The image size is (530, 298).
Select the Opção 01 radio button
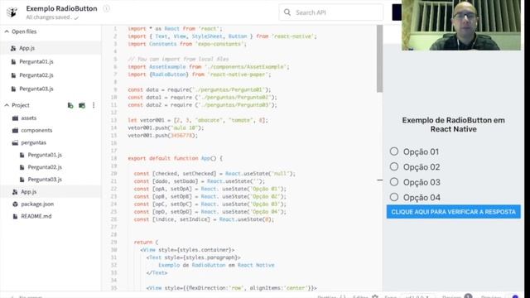coord(394,151)
